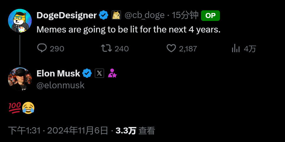Open the @cb_doge handle link
Image resolution: width=285 pixels, height=142 pixels.
point(144,15)
